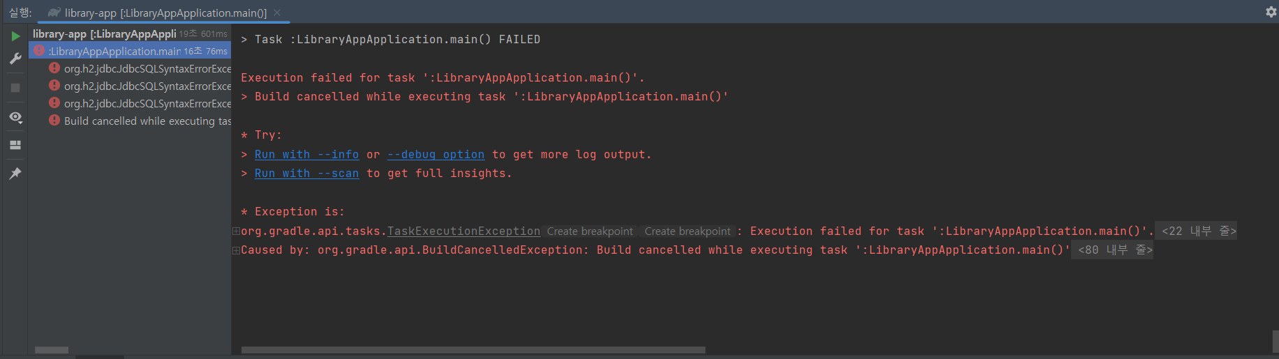Open the wrench build settings icon
The width and height of the screenshot is (1279, 359).
coord(15,59)
